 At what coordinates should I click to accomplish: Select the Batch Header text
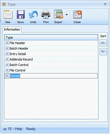coord(19,49)
